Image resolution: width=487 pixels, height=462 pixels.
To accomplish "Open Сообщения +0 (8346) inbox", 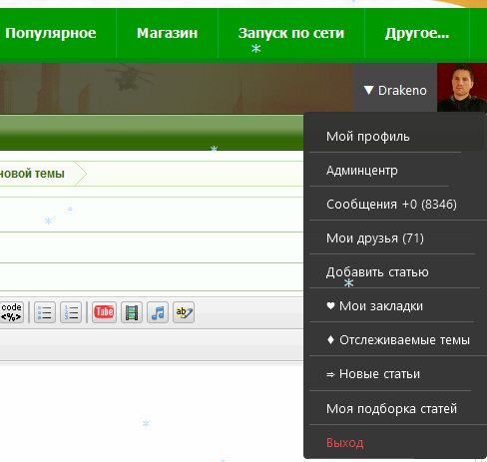I will (x=391, y=205).
